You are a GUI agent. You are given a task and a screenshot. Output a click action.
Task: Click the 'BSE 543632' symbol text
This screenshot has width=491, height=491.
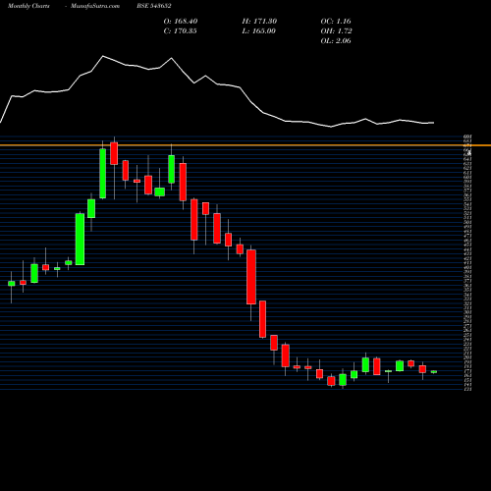(154, 6)
